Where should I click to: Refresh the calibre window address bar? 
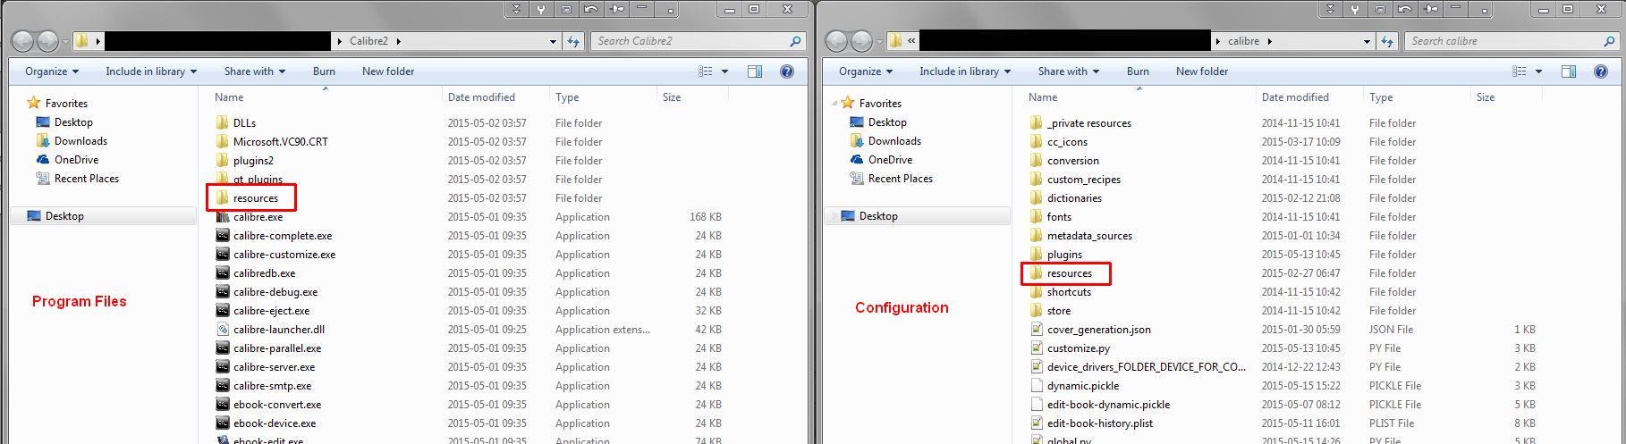pyautogui.click(x=1388, y=41)
